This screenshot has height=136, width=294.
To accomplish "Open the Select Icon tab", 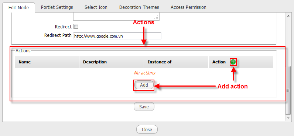I will click(96, 7).
